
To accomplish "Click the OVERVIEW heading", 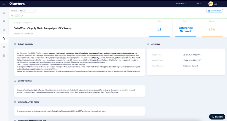I will (x=156, y=44).
